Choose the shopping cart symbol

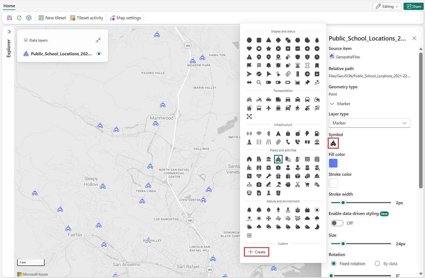pyautogui.click(x=307, y=184)
